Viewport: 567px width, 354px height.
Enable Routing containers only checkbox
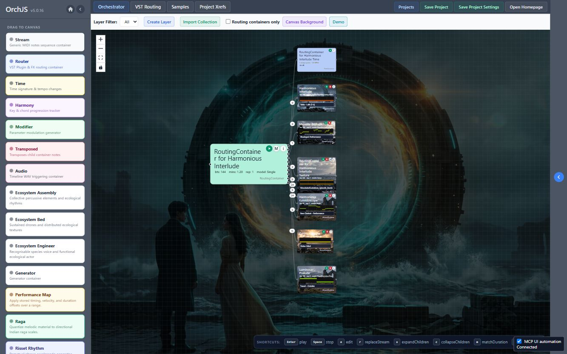[228, 22]
